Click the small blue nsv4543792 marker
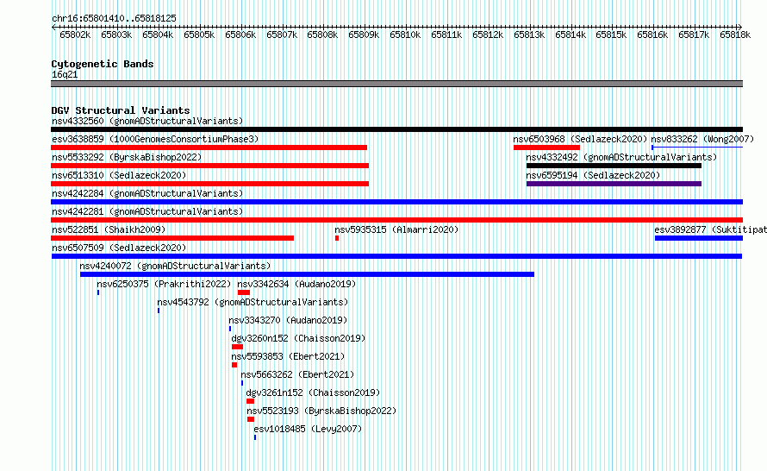This screenshot has height=471, width=767. tap(159, 311)
